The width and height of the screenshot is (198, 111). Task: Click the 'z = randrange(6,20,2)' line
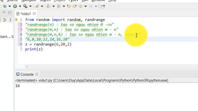pos(48,44)
